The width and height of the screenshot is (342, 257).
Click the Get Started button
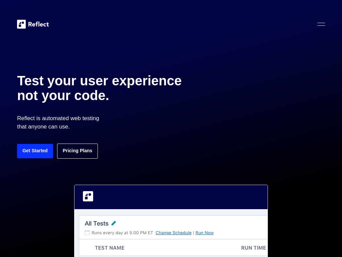[x=35, y=151]
